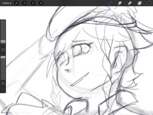Image resolution: width=153 pixels, height=115 pixels.
Task: Redo the undone stroke
Action: coord(3,89)
